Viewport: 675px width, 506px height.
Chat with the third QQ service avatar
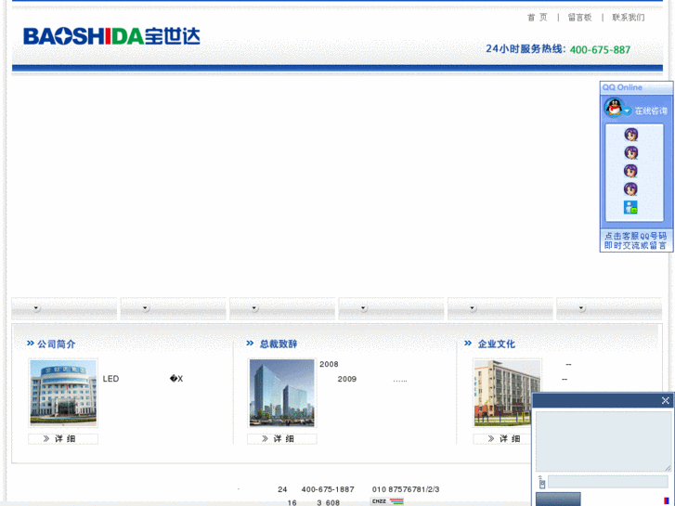click(631, 171)
